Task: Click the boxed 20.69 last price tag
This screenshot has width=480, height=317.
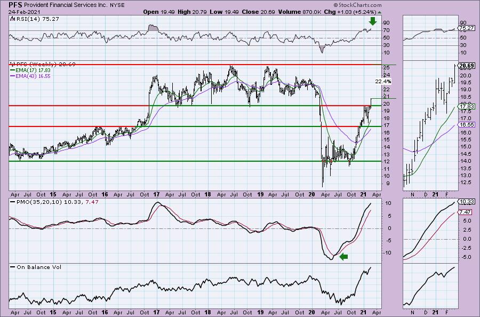Action: [x=467, y=66]
